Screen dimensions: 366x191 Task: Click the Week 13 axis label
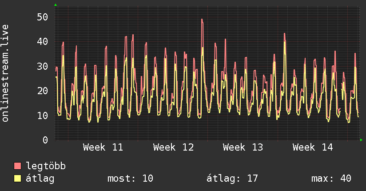(x=243, y=147)
